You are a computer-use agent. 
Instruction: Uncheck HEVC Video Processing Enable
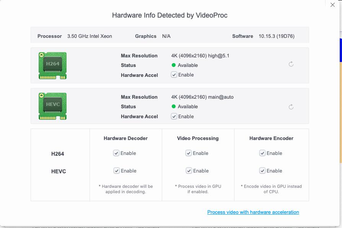pyautogui.click(x=189, y=171)
